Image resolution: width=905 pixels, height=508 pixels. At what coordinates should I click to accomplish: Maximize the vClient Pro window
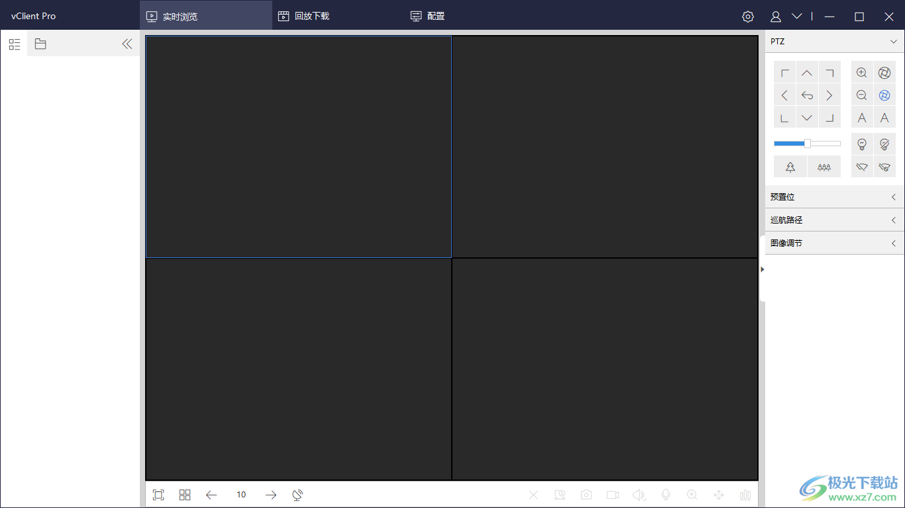click(859, 17)
